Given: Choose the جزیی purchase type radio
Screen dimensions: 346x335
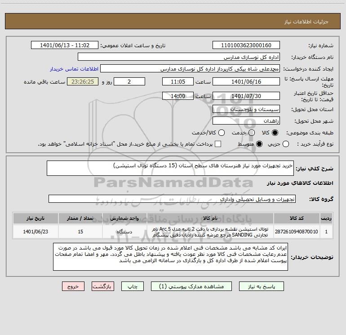Looking at the screenshot, I should click(285, 144).
